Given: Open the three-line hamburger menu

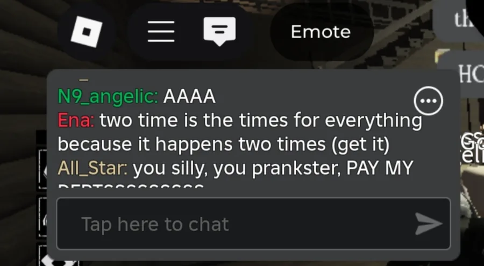Looking at the screenshot, I should 161,32.
